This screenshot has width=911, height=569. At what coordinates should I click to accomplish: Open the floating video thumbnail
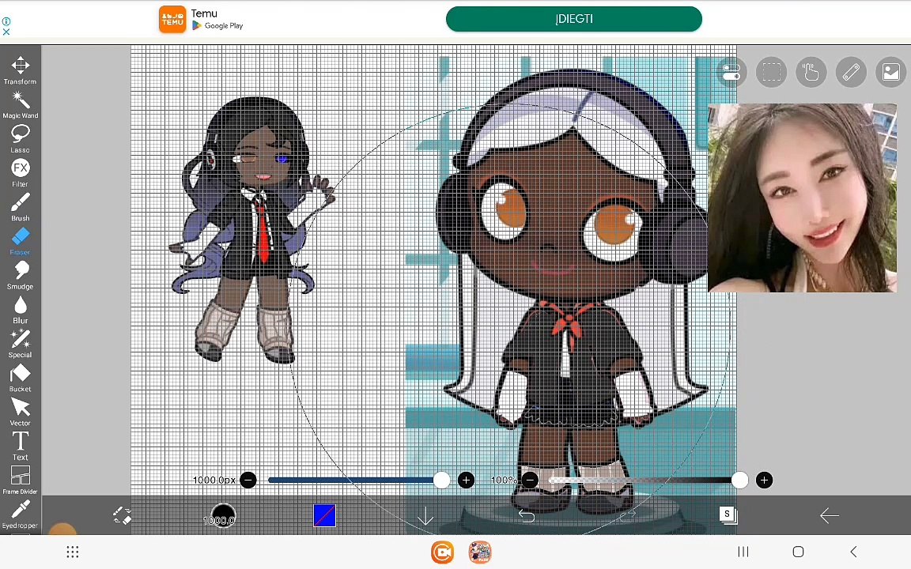pyautogui.click(x=802, y=198)
